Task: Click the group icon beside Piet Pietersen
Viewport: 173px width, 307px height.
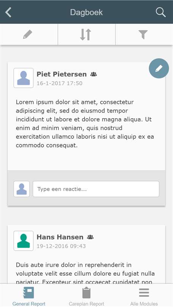Action: [x=94, y=74]
